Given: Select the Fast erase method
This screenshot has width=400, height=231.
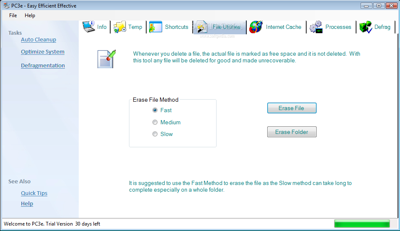Looking at the screenshot, I should [155, 110].
